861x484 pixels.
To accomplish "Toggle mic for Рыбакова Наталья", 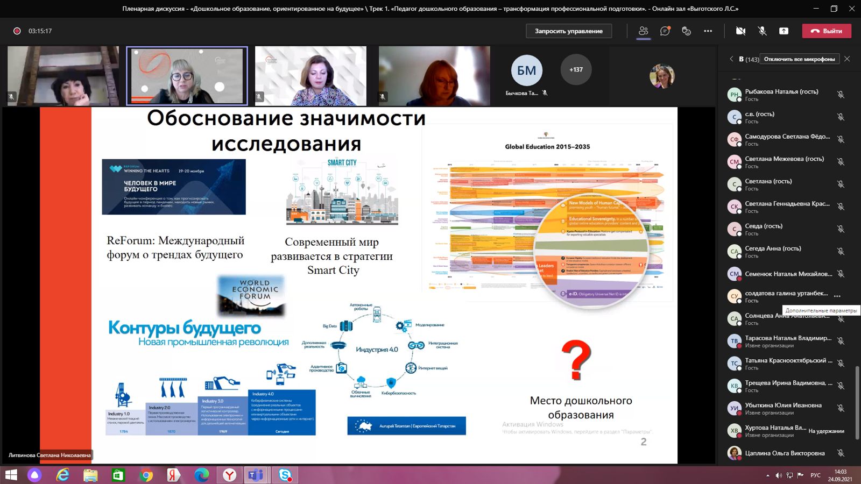I will [x=841, y=95].
